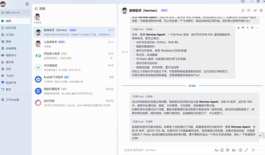
Task: Expand 更多 in the sidebar
Action: [x=15, y=90]
